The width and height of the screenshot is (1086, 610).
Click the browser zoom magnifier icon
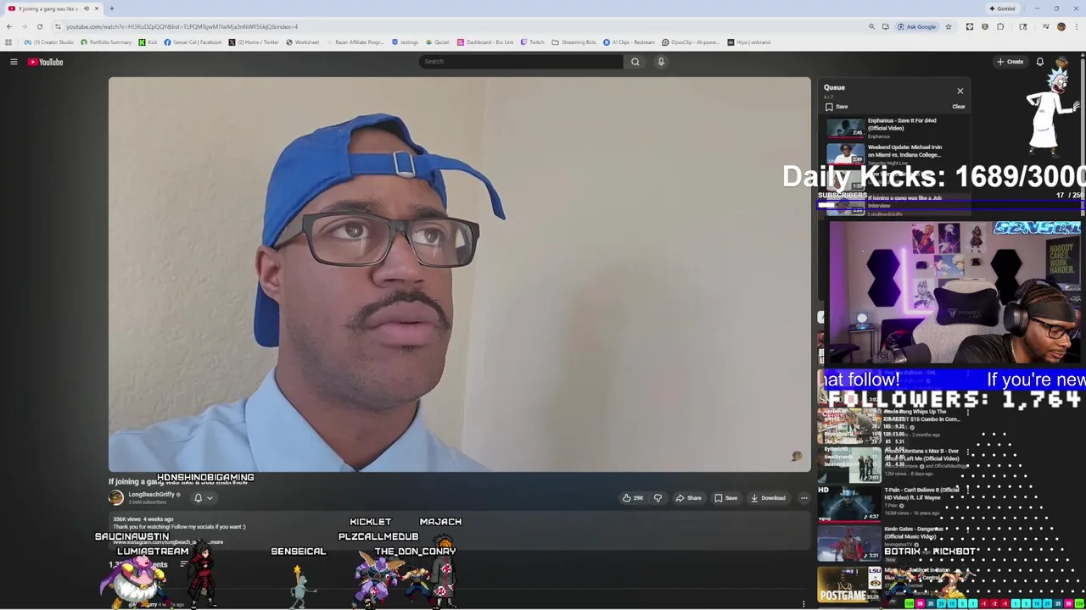(x=871, y=26)
